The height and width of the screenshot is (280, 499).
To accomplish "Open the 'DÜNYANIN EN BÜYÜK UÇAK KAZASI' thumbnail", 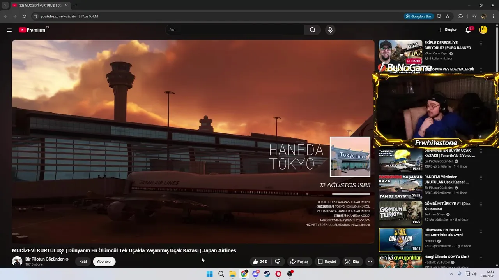I will tap(400, 160).
